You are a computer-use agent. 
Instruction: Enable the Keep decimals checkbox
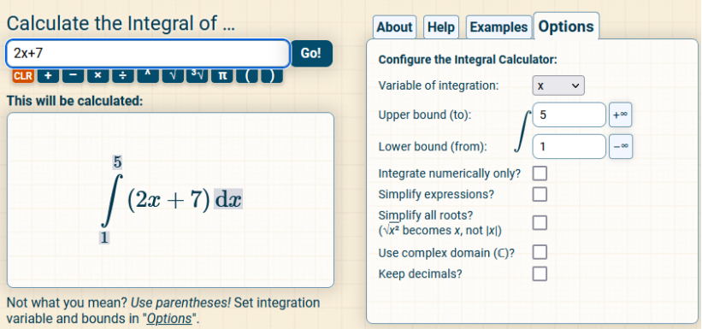540,273
